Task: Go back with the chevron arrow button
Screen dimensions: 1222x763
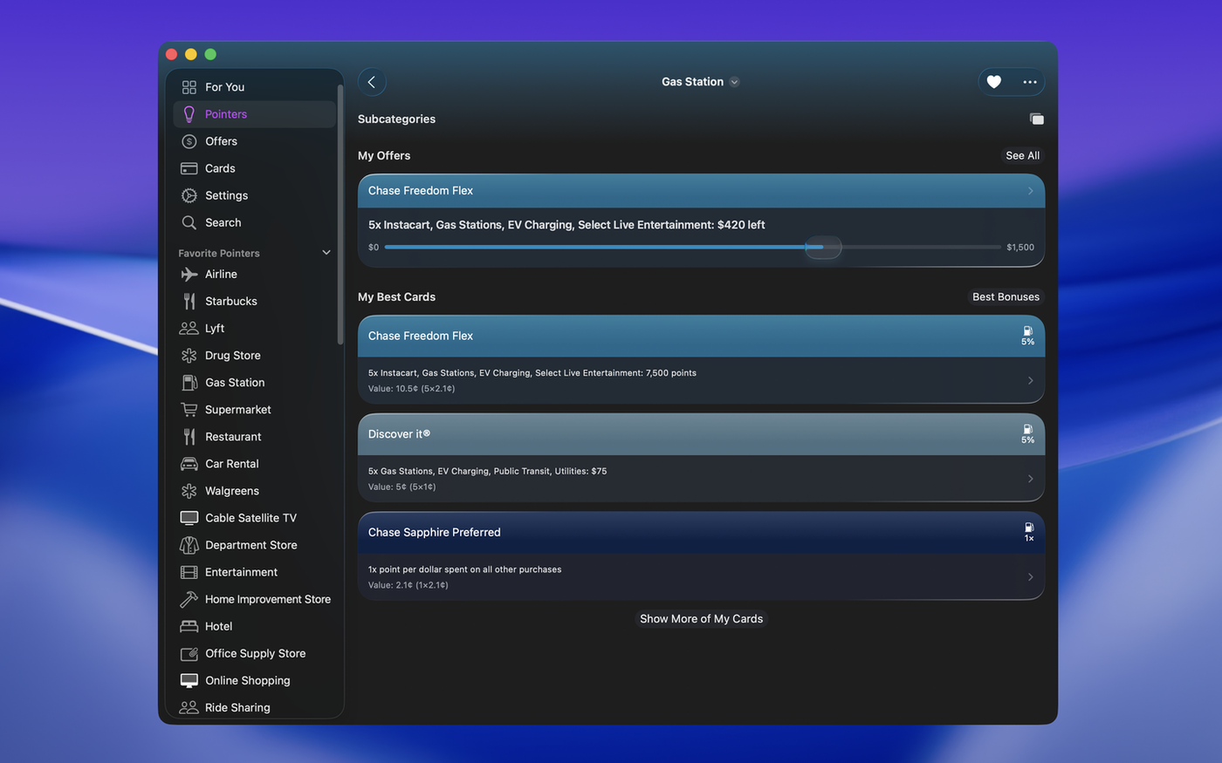Action: click(x=372, y=82)
